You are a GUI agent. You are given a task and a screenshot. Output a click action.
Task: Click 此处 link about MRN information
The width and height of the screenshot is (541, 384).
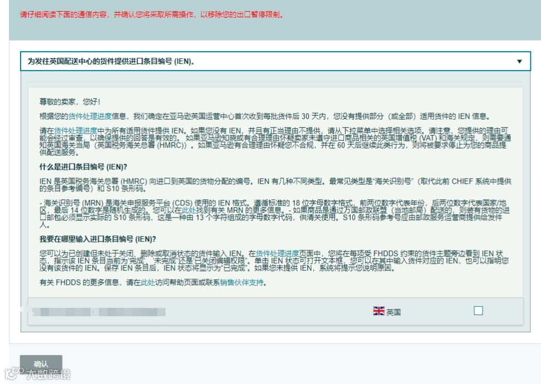189,210
